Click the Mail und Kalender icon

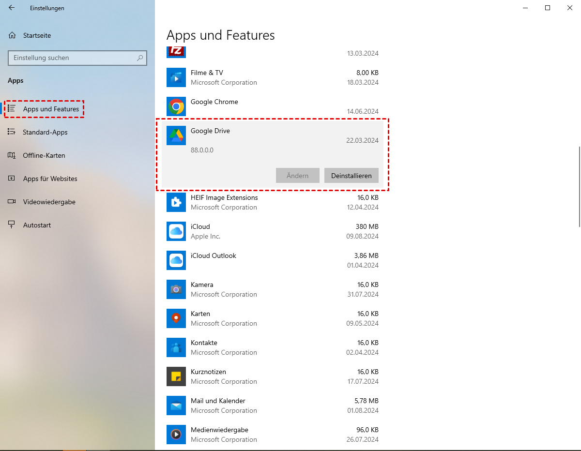pos(176,406)
